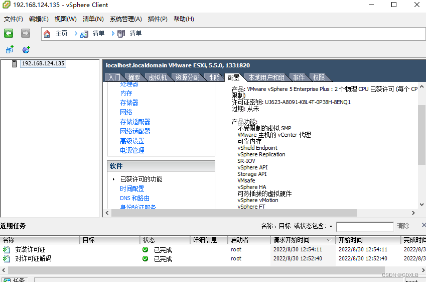The height and width of the screenshot is (282, 426).
Task: Sort tasks by 状态 column header
Action: [165, 240]
